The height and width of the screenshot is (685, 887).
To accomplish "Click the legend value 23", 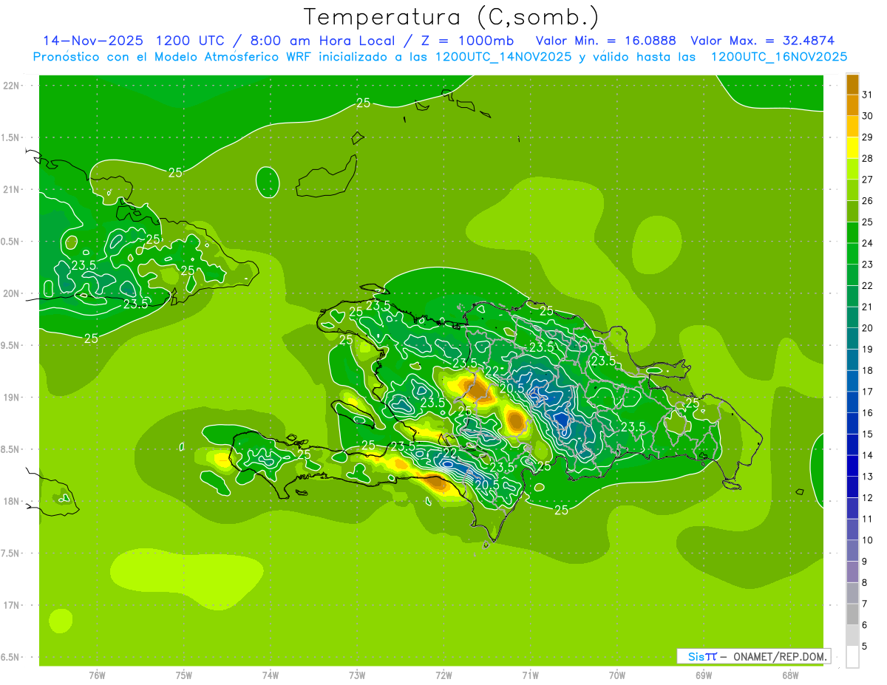I will [867, 264].
